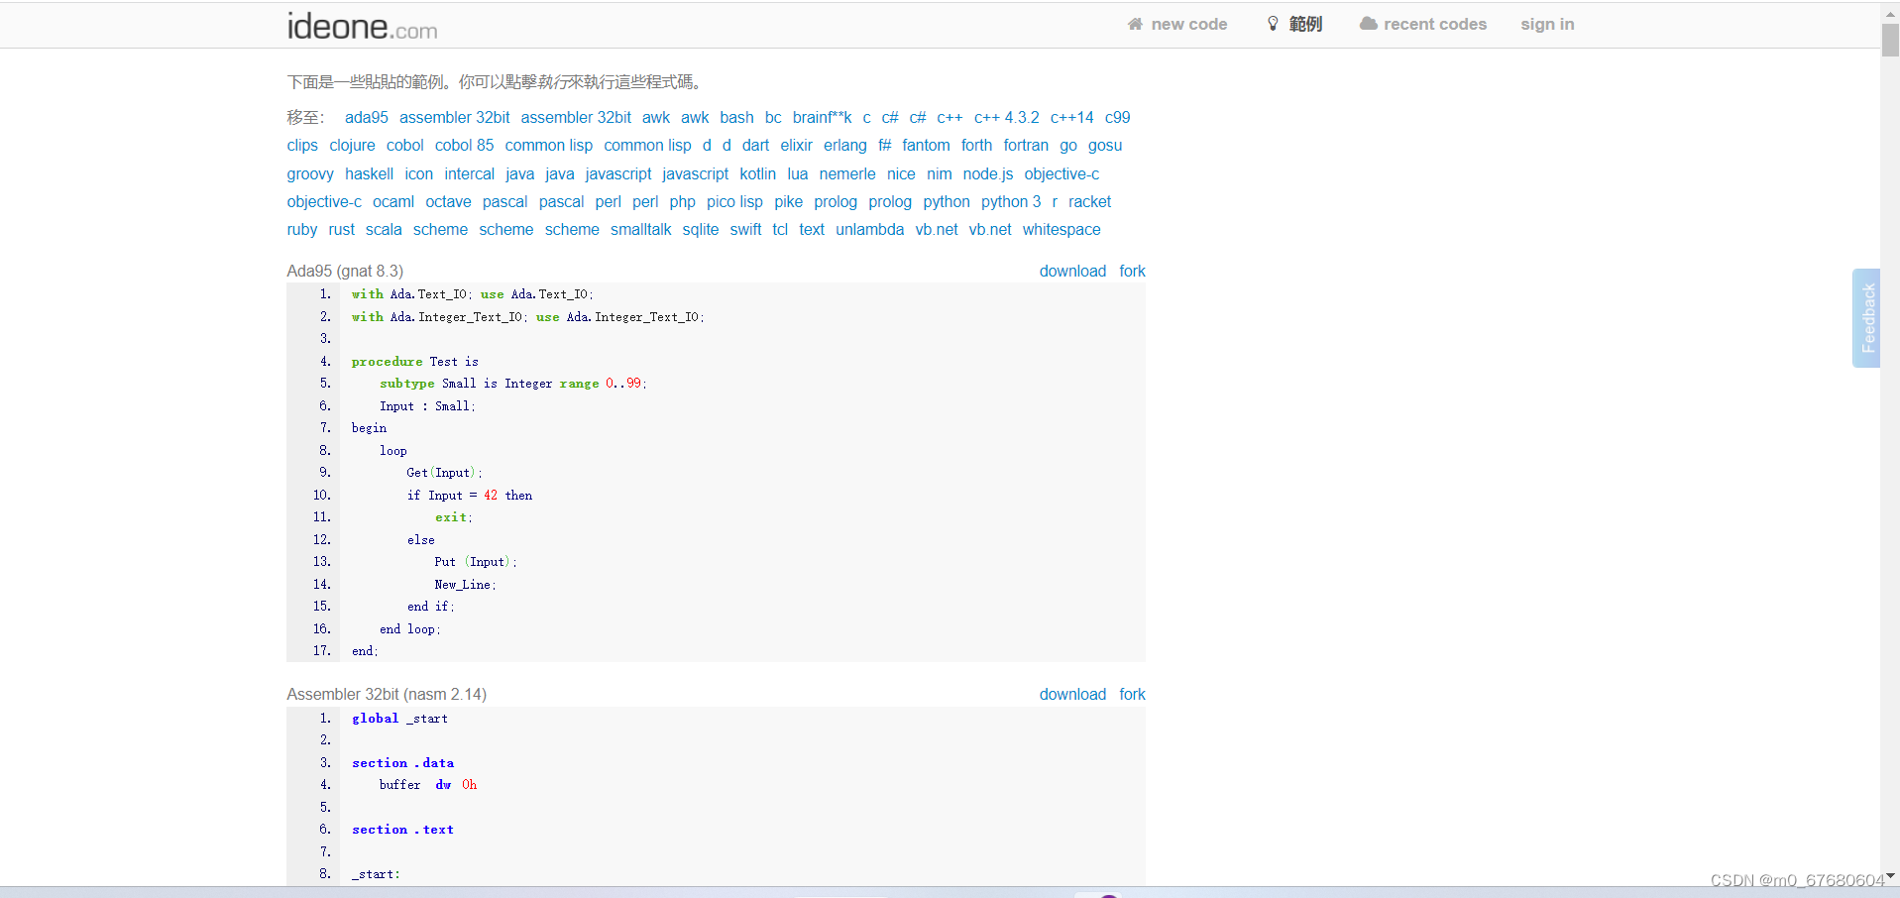The height and width of the screenshot is (898, 1900).
Task: Jump to the python 3 sample
Action: (x=1011, y=201)
